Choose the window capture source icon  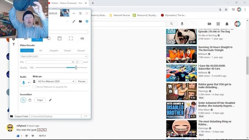tap(60, 38)
